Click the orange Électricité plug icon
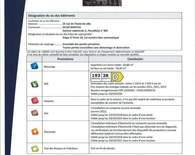 pos(35,132)
